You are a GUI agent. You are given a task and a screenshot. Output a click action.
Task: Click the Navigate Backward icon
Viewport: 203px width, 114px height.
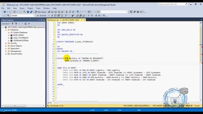point(5,12)
